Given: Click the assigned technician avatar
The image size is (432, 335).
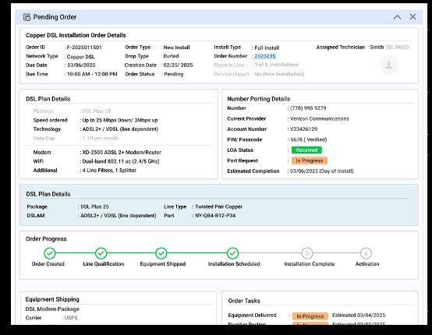Looking at the screenshot, I should point(389,65).
